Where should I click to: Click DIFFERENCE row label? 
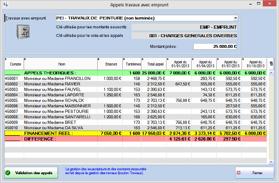tap(40, 139)
